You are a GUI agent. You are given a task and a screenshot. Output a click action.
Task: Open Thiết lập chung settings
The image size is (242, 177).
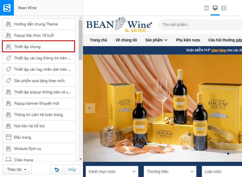point(38,46)
